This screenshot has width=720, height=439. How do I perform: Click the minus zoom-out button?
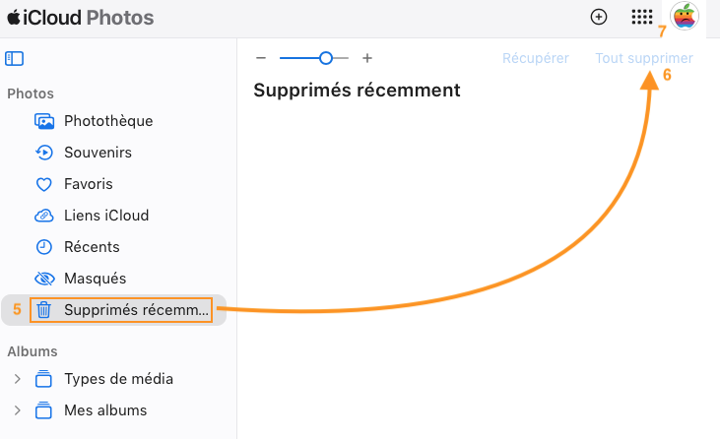pos(260,58)
